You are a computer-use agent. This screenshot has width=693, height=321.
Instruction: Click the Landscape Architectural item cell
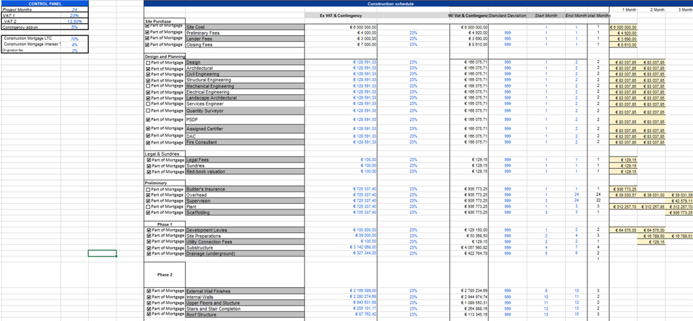[x=245, y=98]
